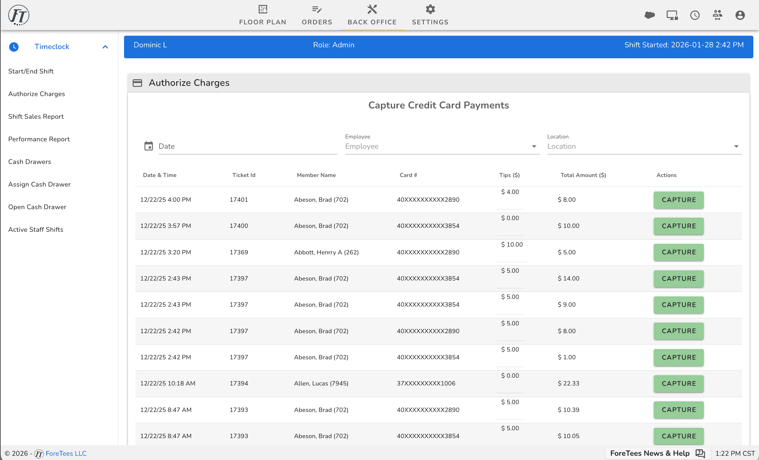Image resolution: width=759 pixels, height=460 pixels.
Task: Click the blue Timeclock clock icon
Action: click(x=14, y=47)
